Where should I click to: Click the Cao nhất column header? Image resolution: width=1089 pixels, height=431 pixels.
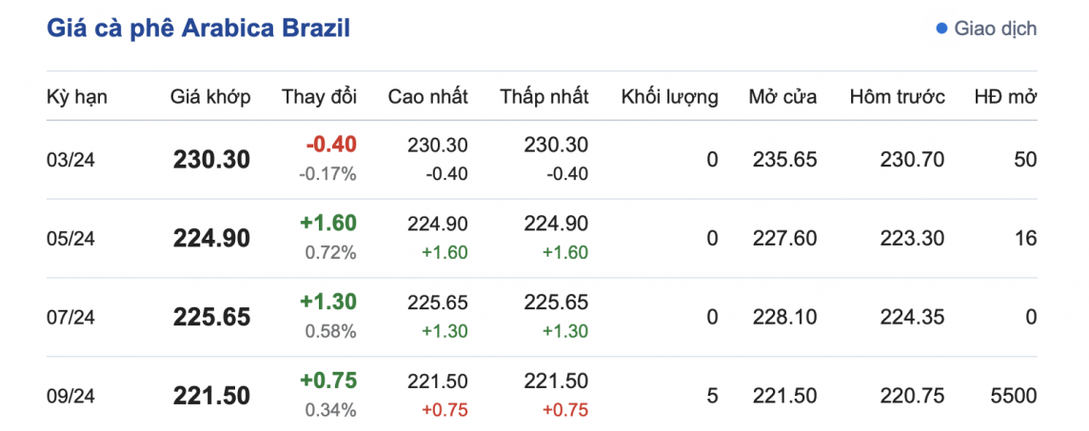[x=428, y=97]
